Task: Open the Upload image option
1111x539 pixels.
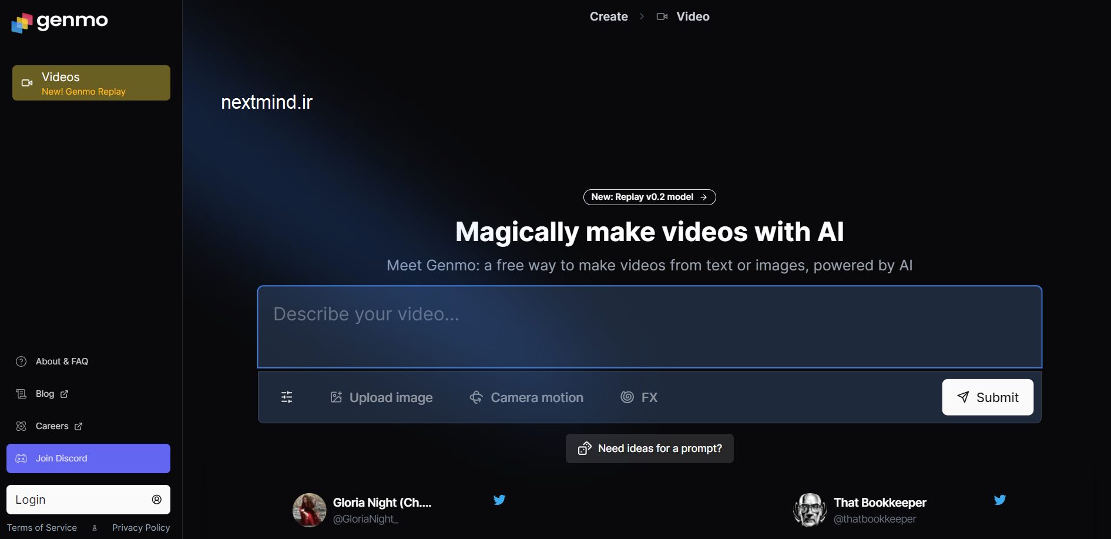Action: pyautogui.click(x=381, y=397)
